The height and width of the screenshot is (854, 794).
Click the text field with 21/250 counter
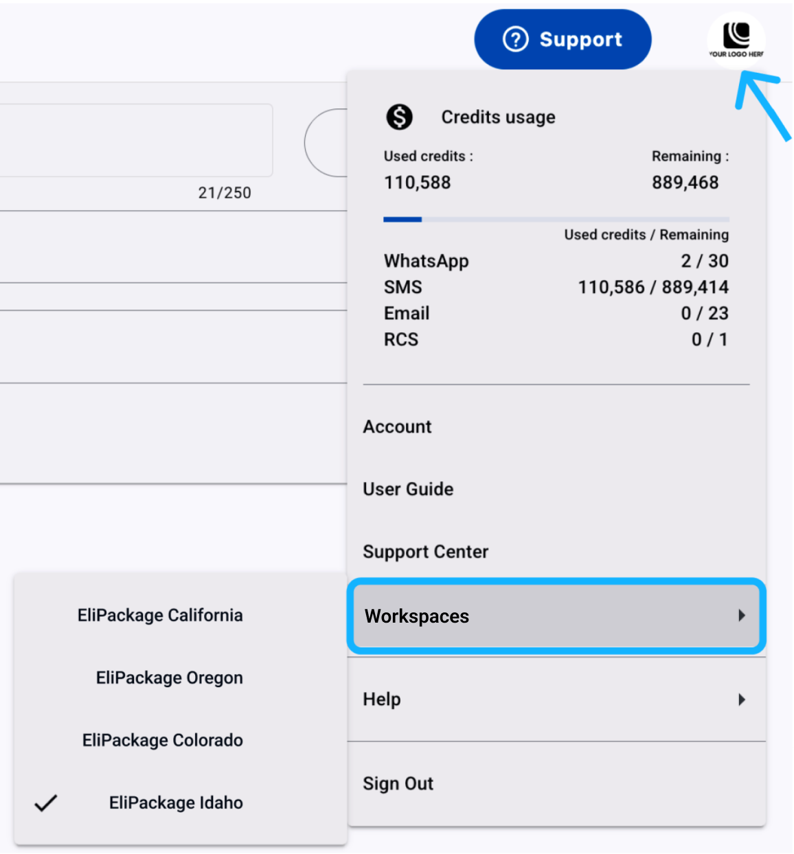[x=136, y=140]
